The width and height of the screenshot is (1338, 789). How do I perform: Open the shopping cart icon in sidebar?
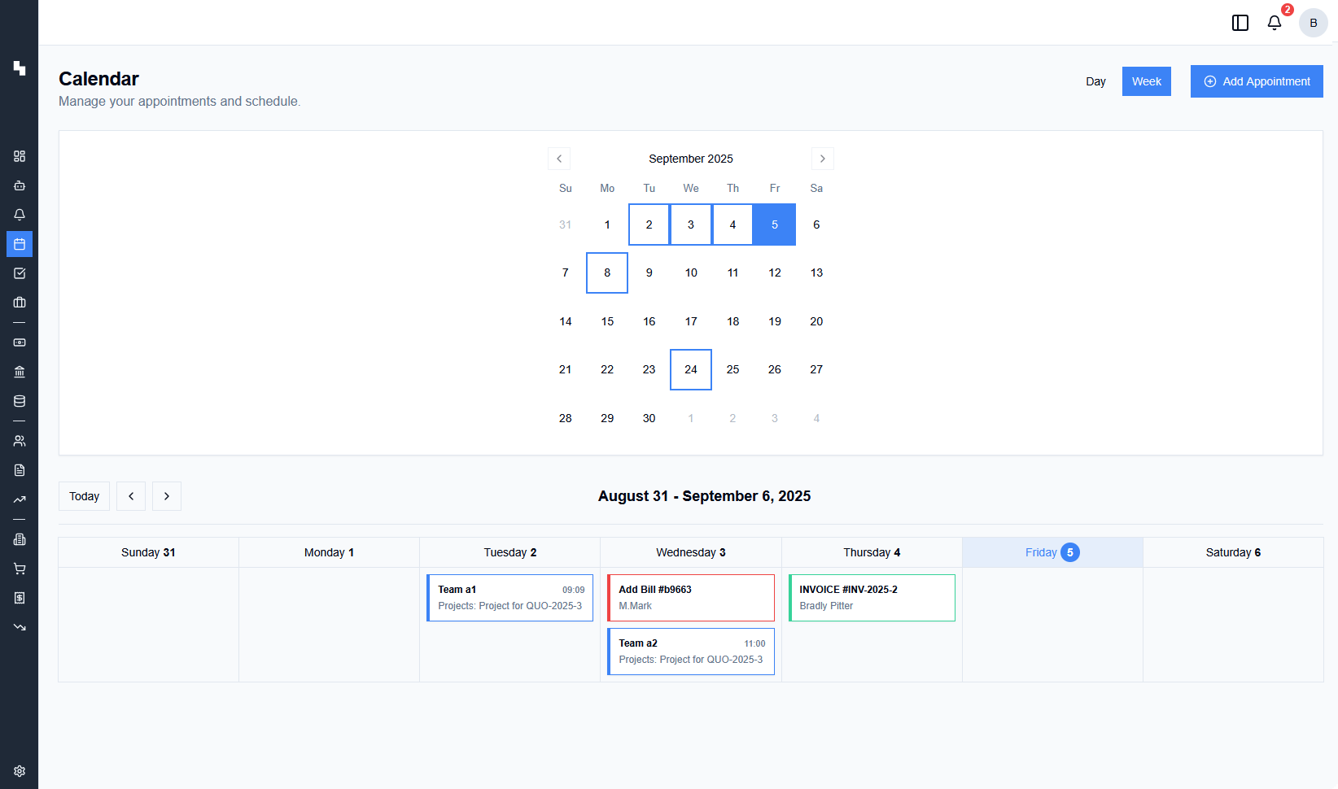tap(20, 569)
